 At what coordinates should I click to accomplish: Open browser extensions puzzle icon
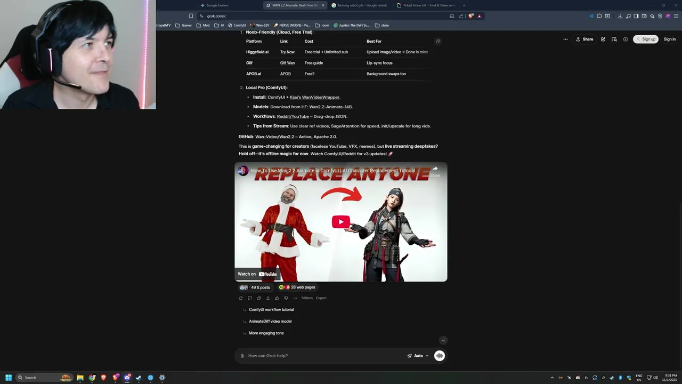pyautogui.click(x=599, y=16)
